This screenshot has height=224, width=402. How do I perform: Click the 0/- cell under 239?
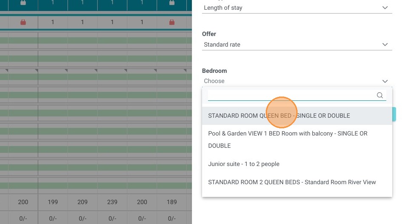112,218
